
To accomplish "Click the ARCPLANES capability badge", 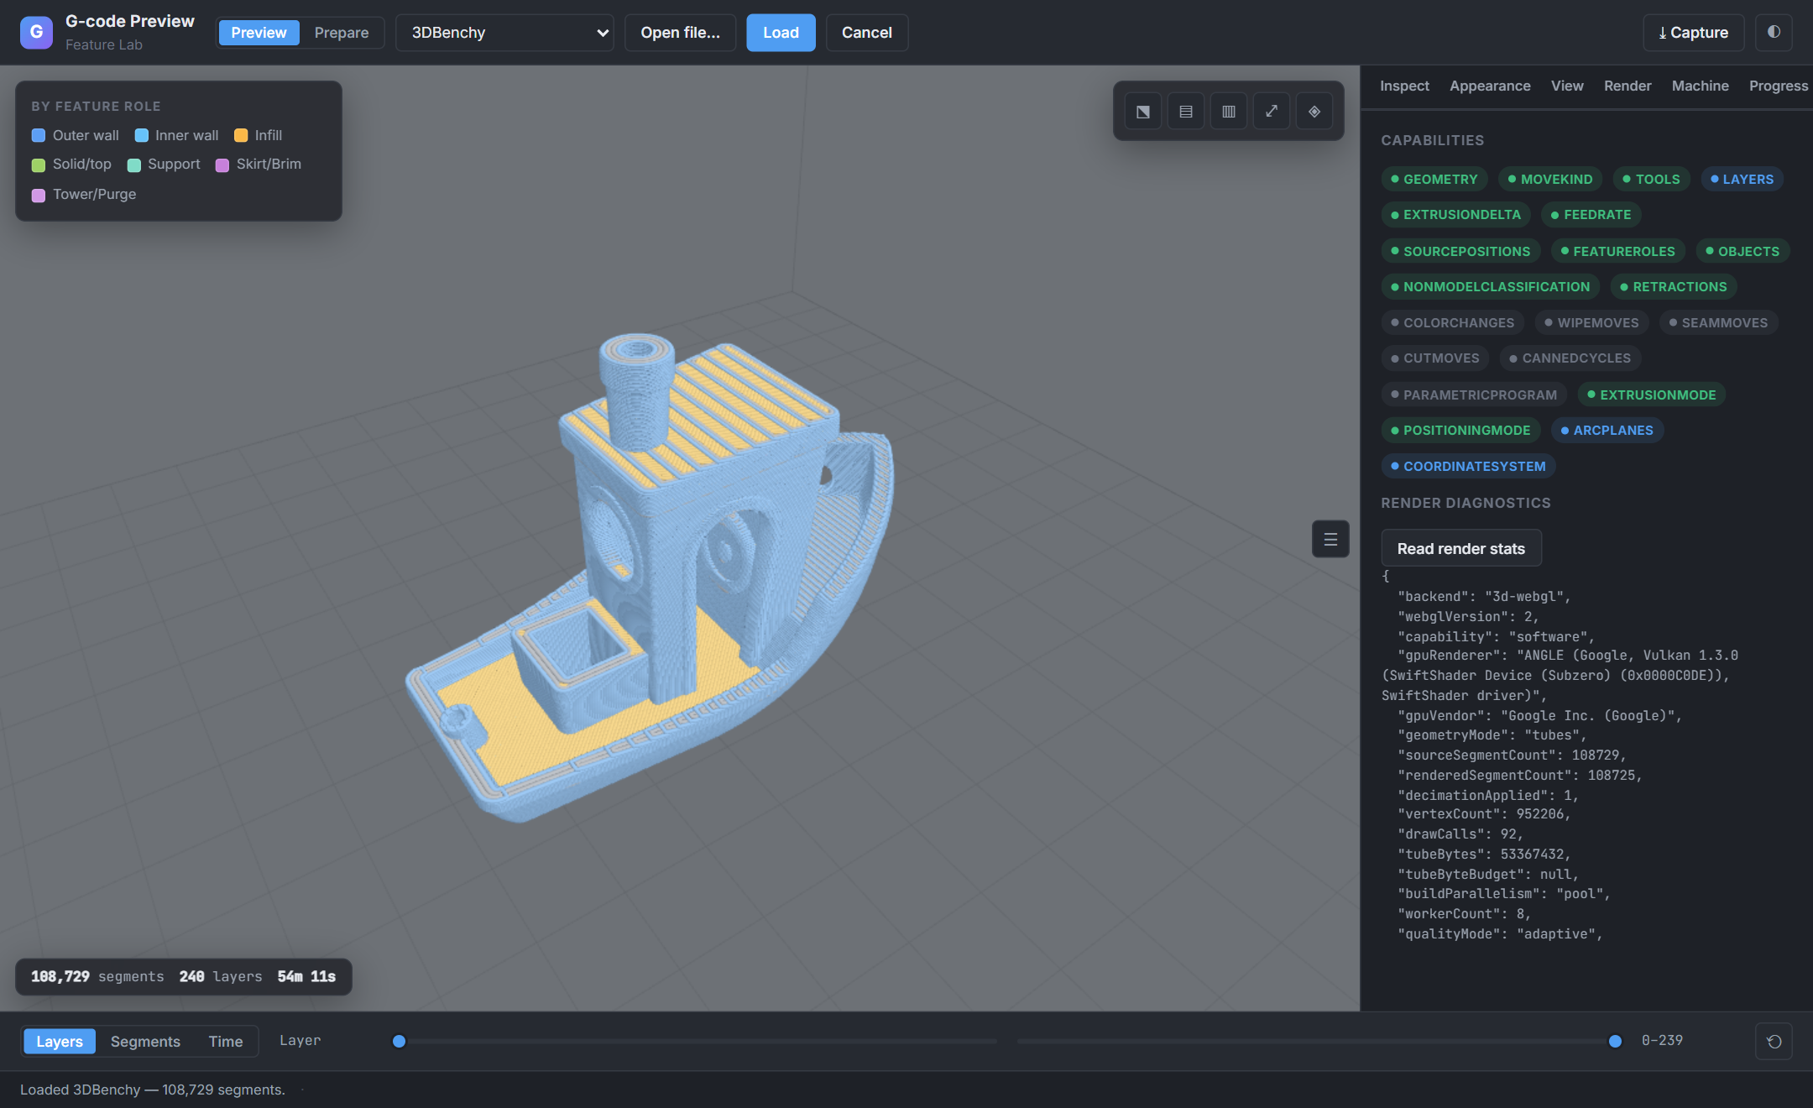I will tap(1607, 430).
